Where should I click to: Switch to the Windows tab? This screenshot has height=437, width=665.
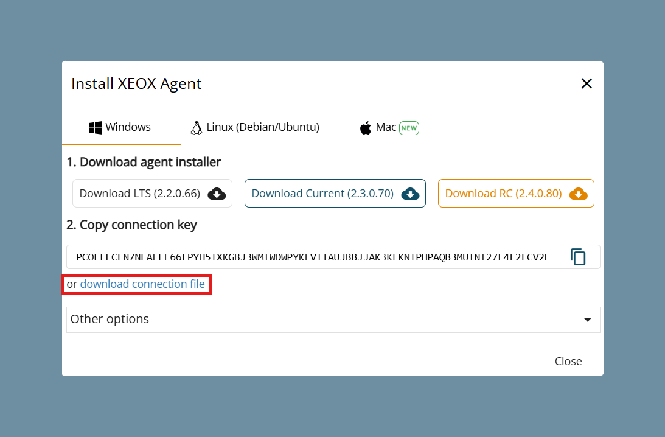(x=120, y=127)
